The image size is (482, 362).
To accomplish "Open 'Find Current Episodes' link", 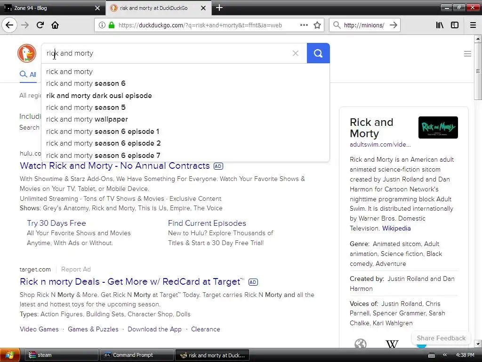I will tap(207, 223).
